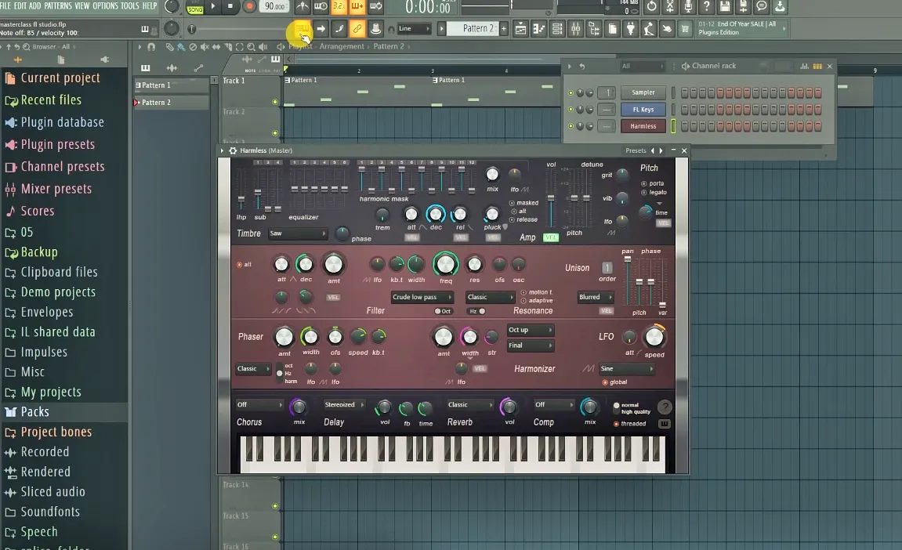Click the Amp vol slider in Harmless

551,198
